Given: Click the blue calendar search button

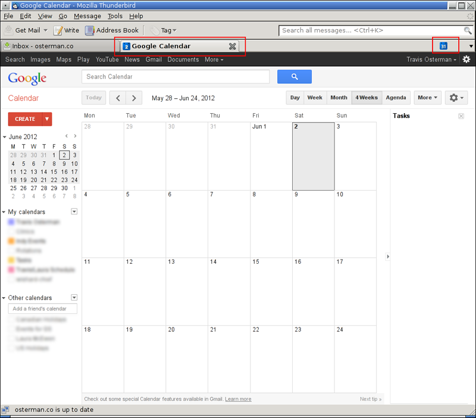Looking at the screenshot, I should [294, 77].
